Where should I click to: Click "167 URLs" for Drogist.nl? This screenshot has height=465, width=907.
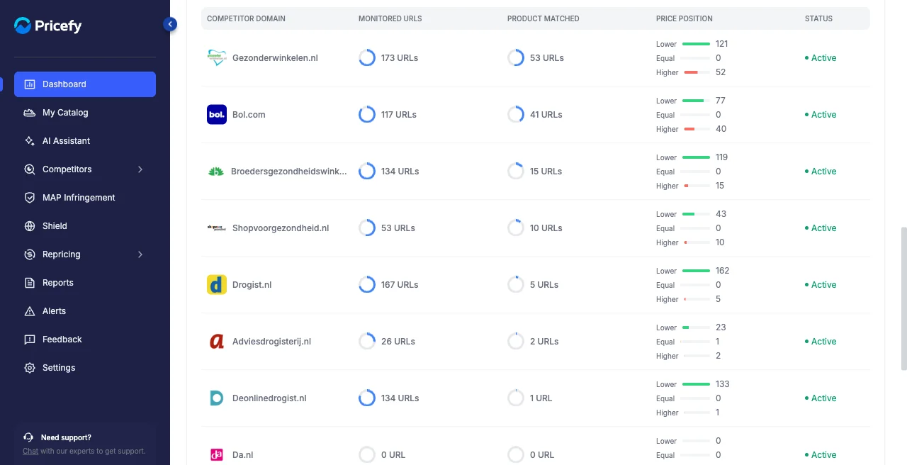400,285
